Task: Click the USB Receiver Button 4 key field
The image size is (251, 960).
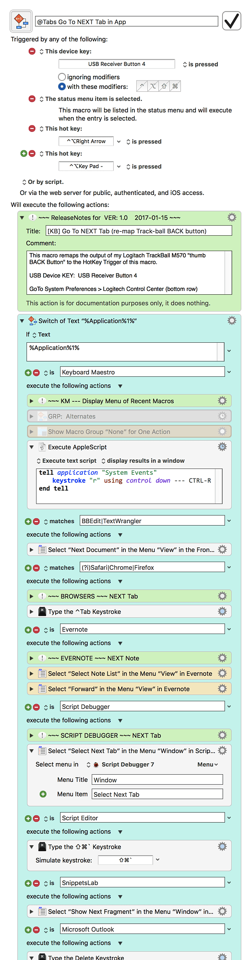Action: [x=117, y=64]
